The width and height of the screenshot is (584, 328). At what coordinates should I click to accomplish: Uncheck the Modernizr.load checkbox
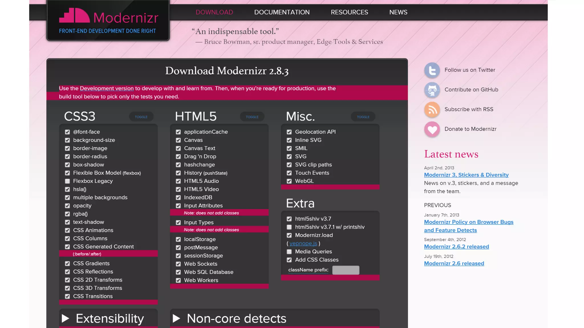coord(289,235)
